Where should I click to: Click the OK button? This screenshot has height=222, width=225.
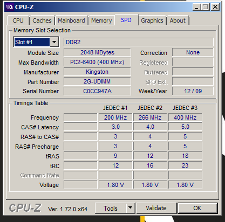[x=197, y=208]
